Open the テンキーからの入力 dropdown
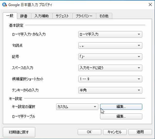This screenshot has height=139, width=155. 110,90
